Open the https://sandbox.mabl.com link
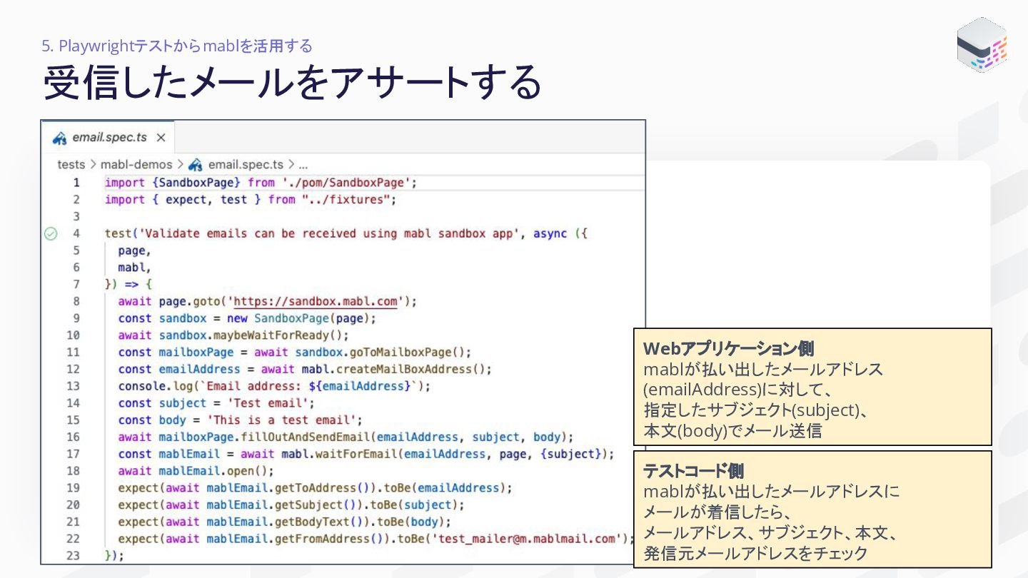This screenshot has height=578, width=1028. click(316, 301)
